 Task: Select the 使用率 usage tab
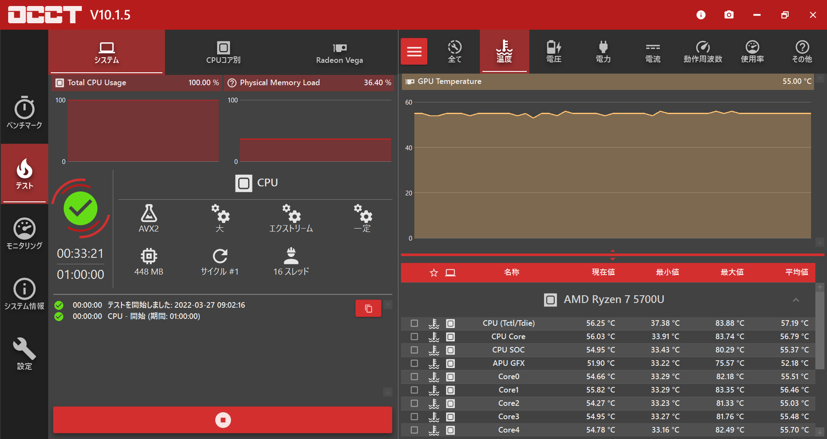point(752,51)
